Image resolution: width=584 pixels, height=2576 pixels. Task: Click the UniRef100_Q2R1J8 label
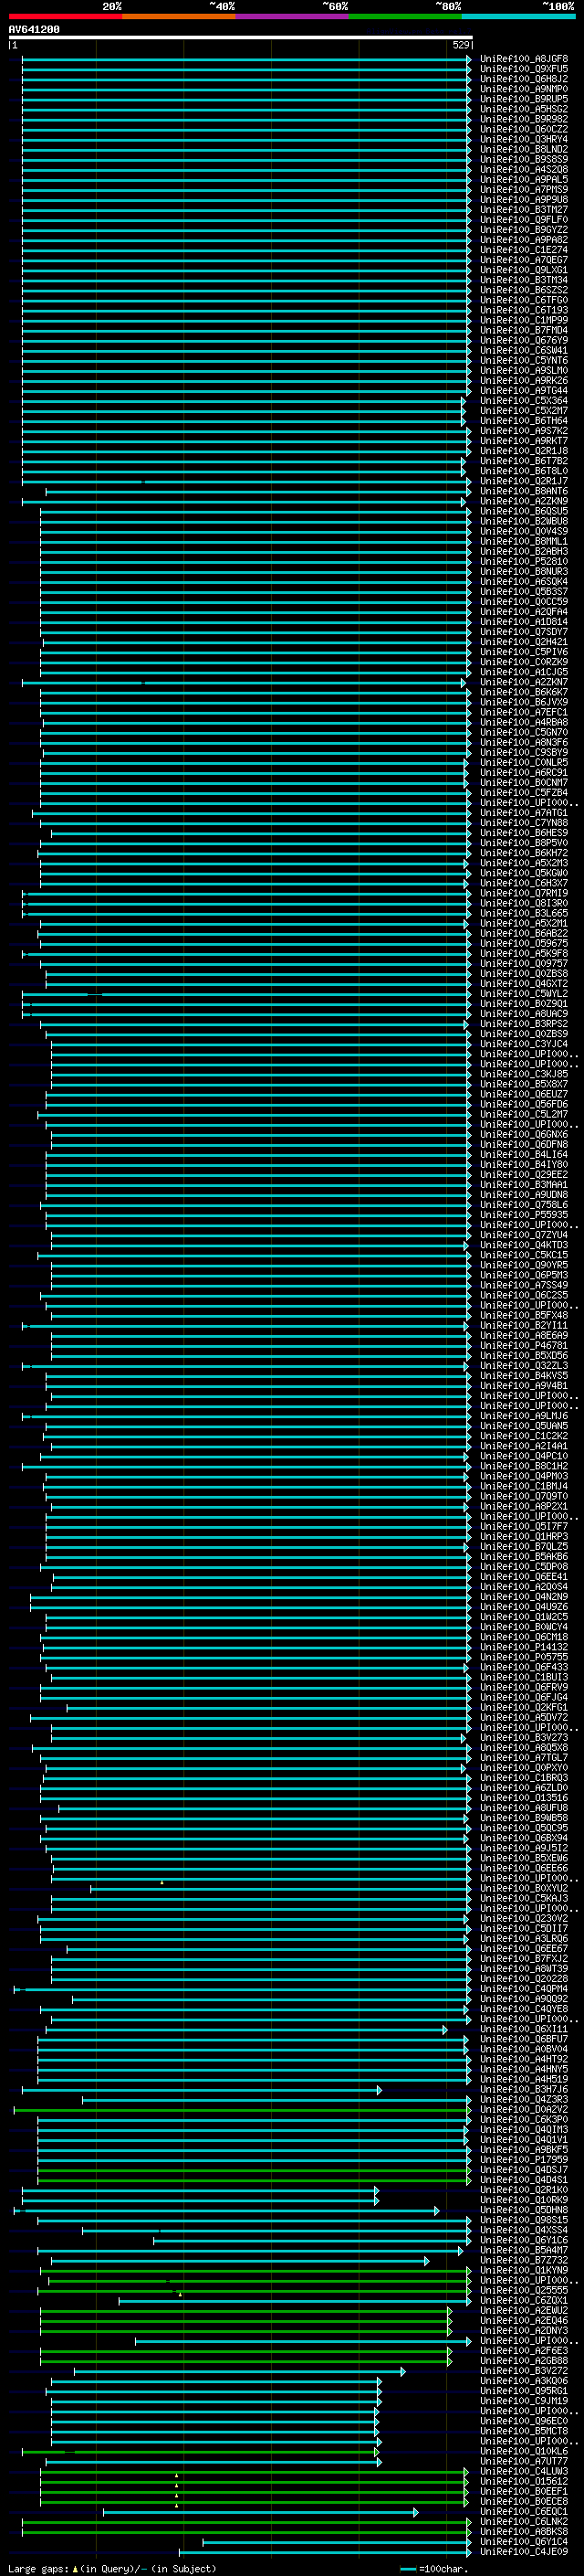[x=524, y=451]
